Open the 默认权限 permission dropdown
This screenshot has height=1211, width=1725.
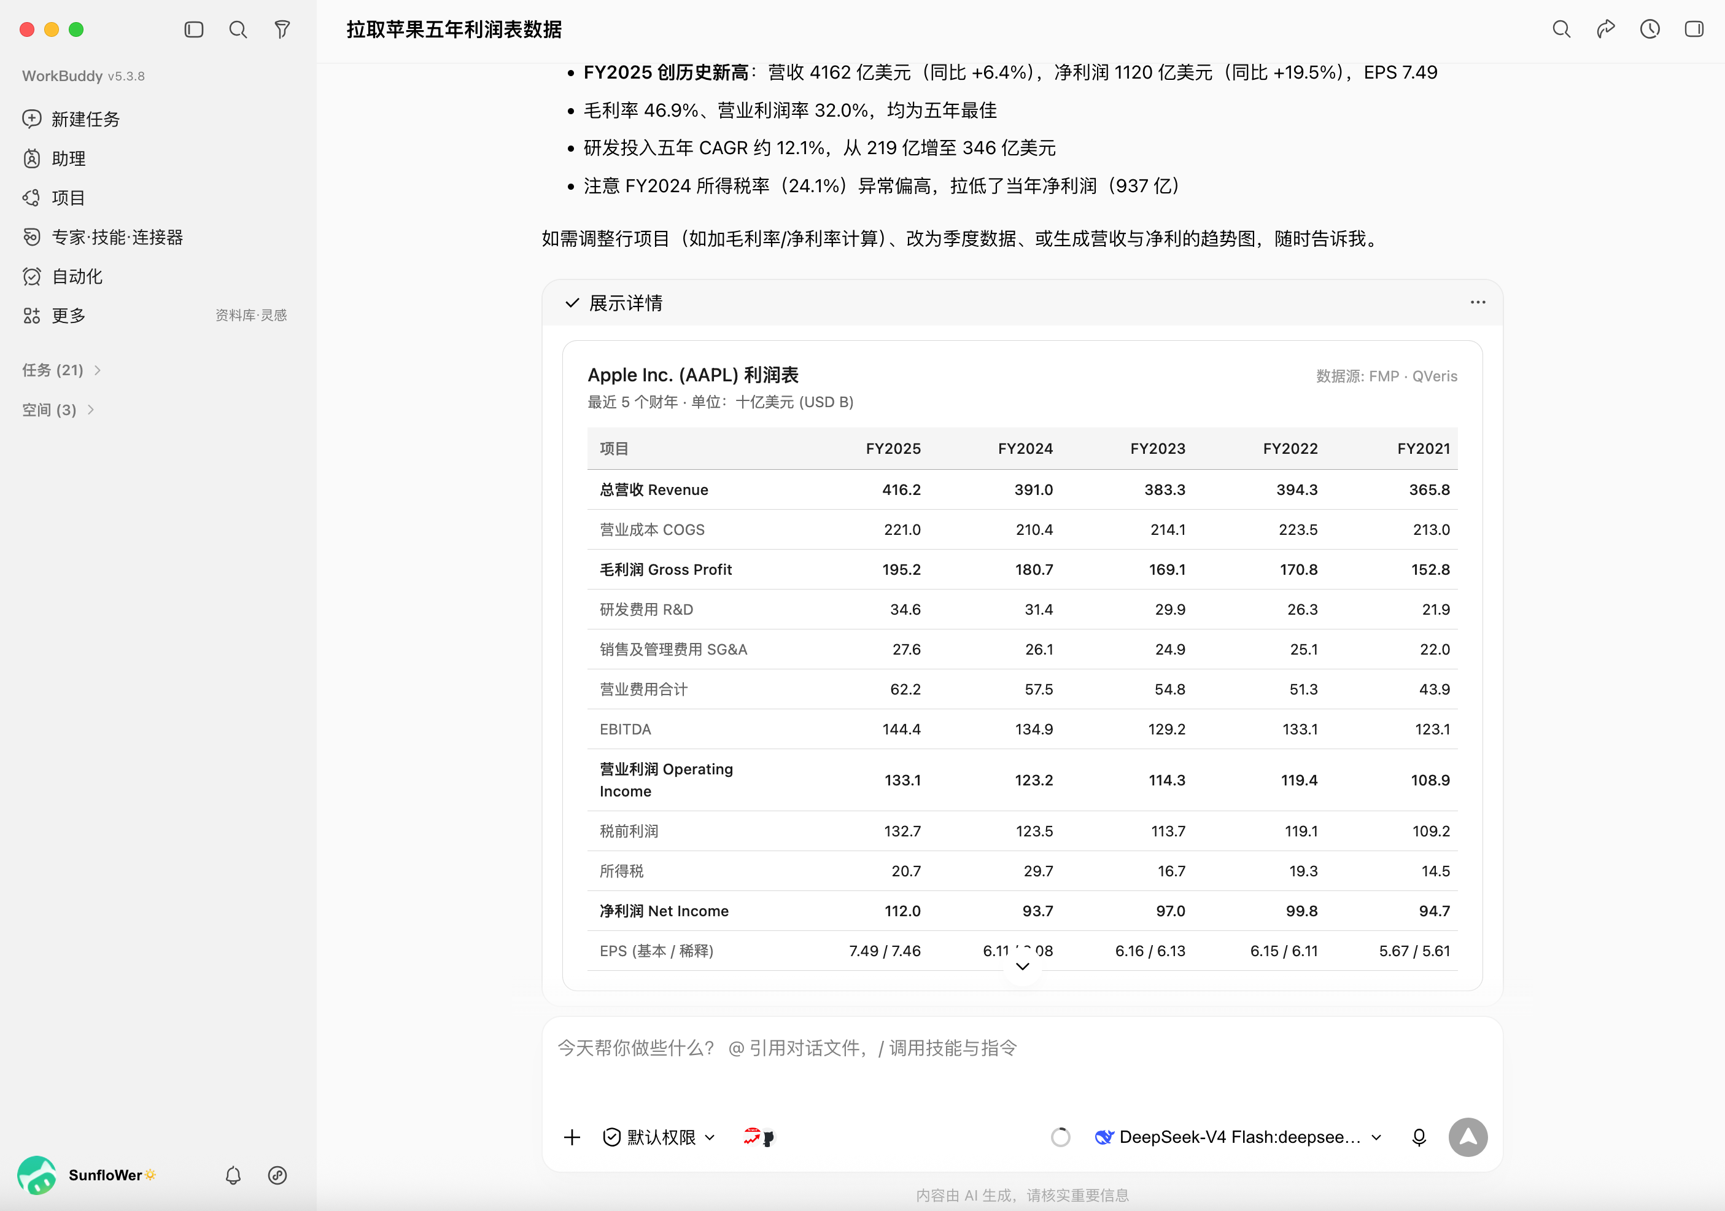coord(659,1137)
